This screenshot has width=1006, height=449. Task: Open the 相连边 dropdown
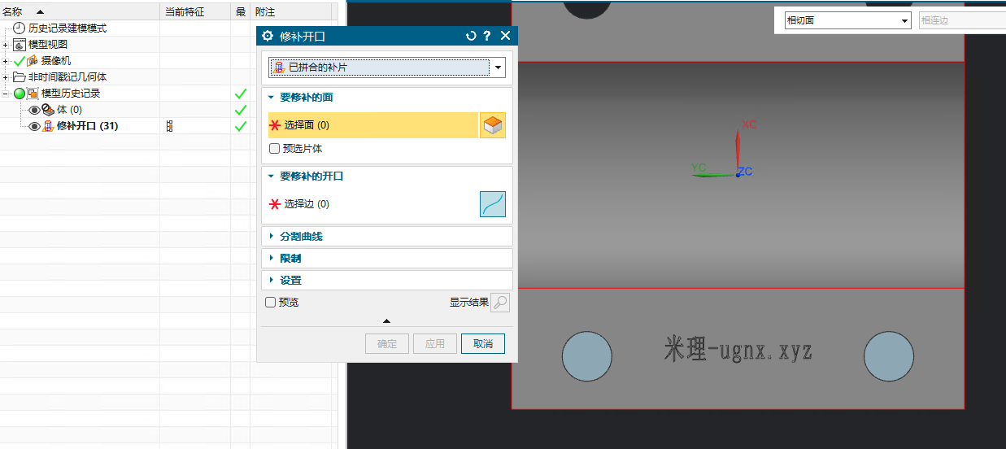[x=962, y=20]
